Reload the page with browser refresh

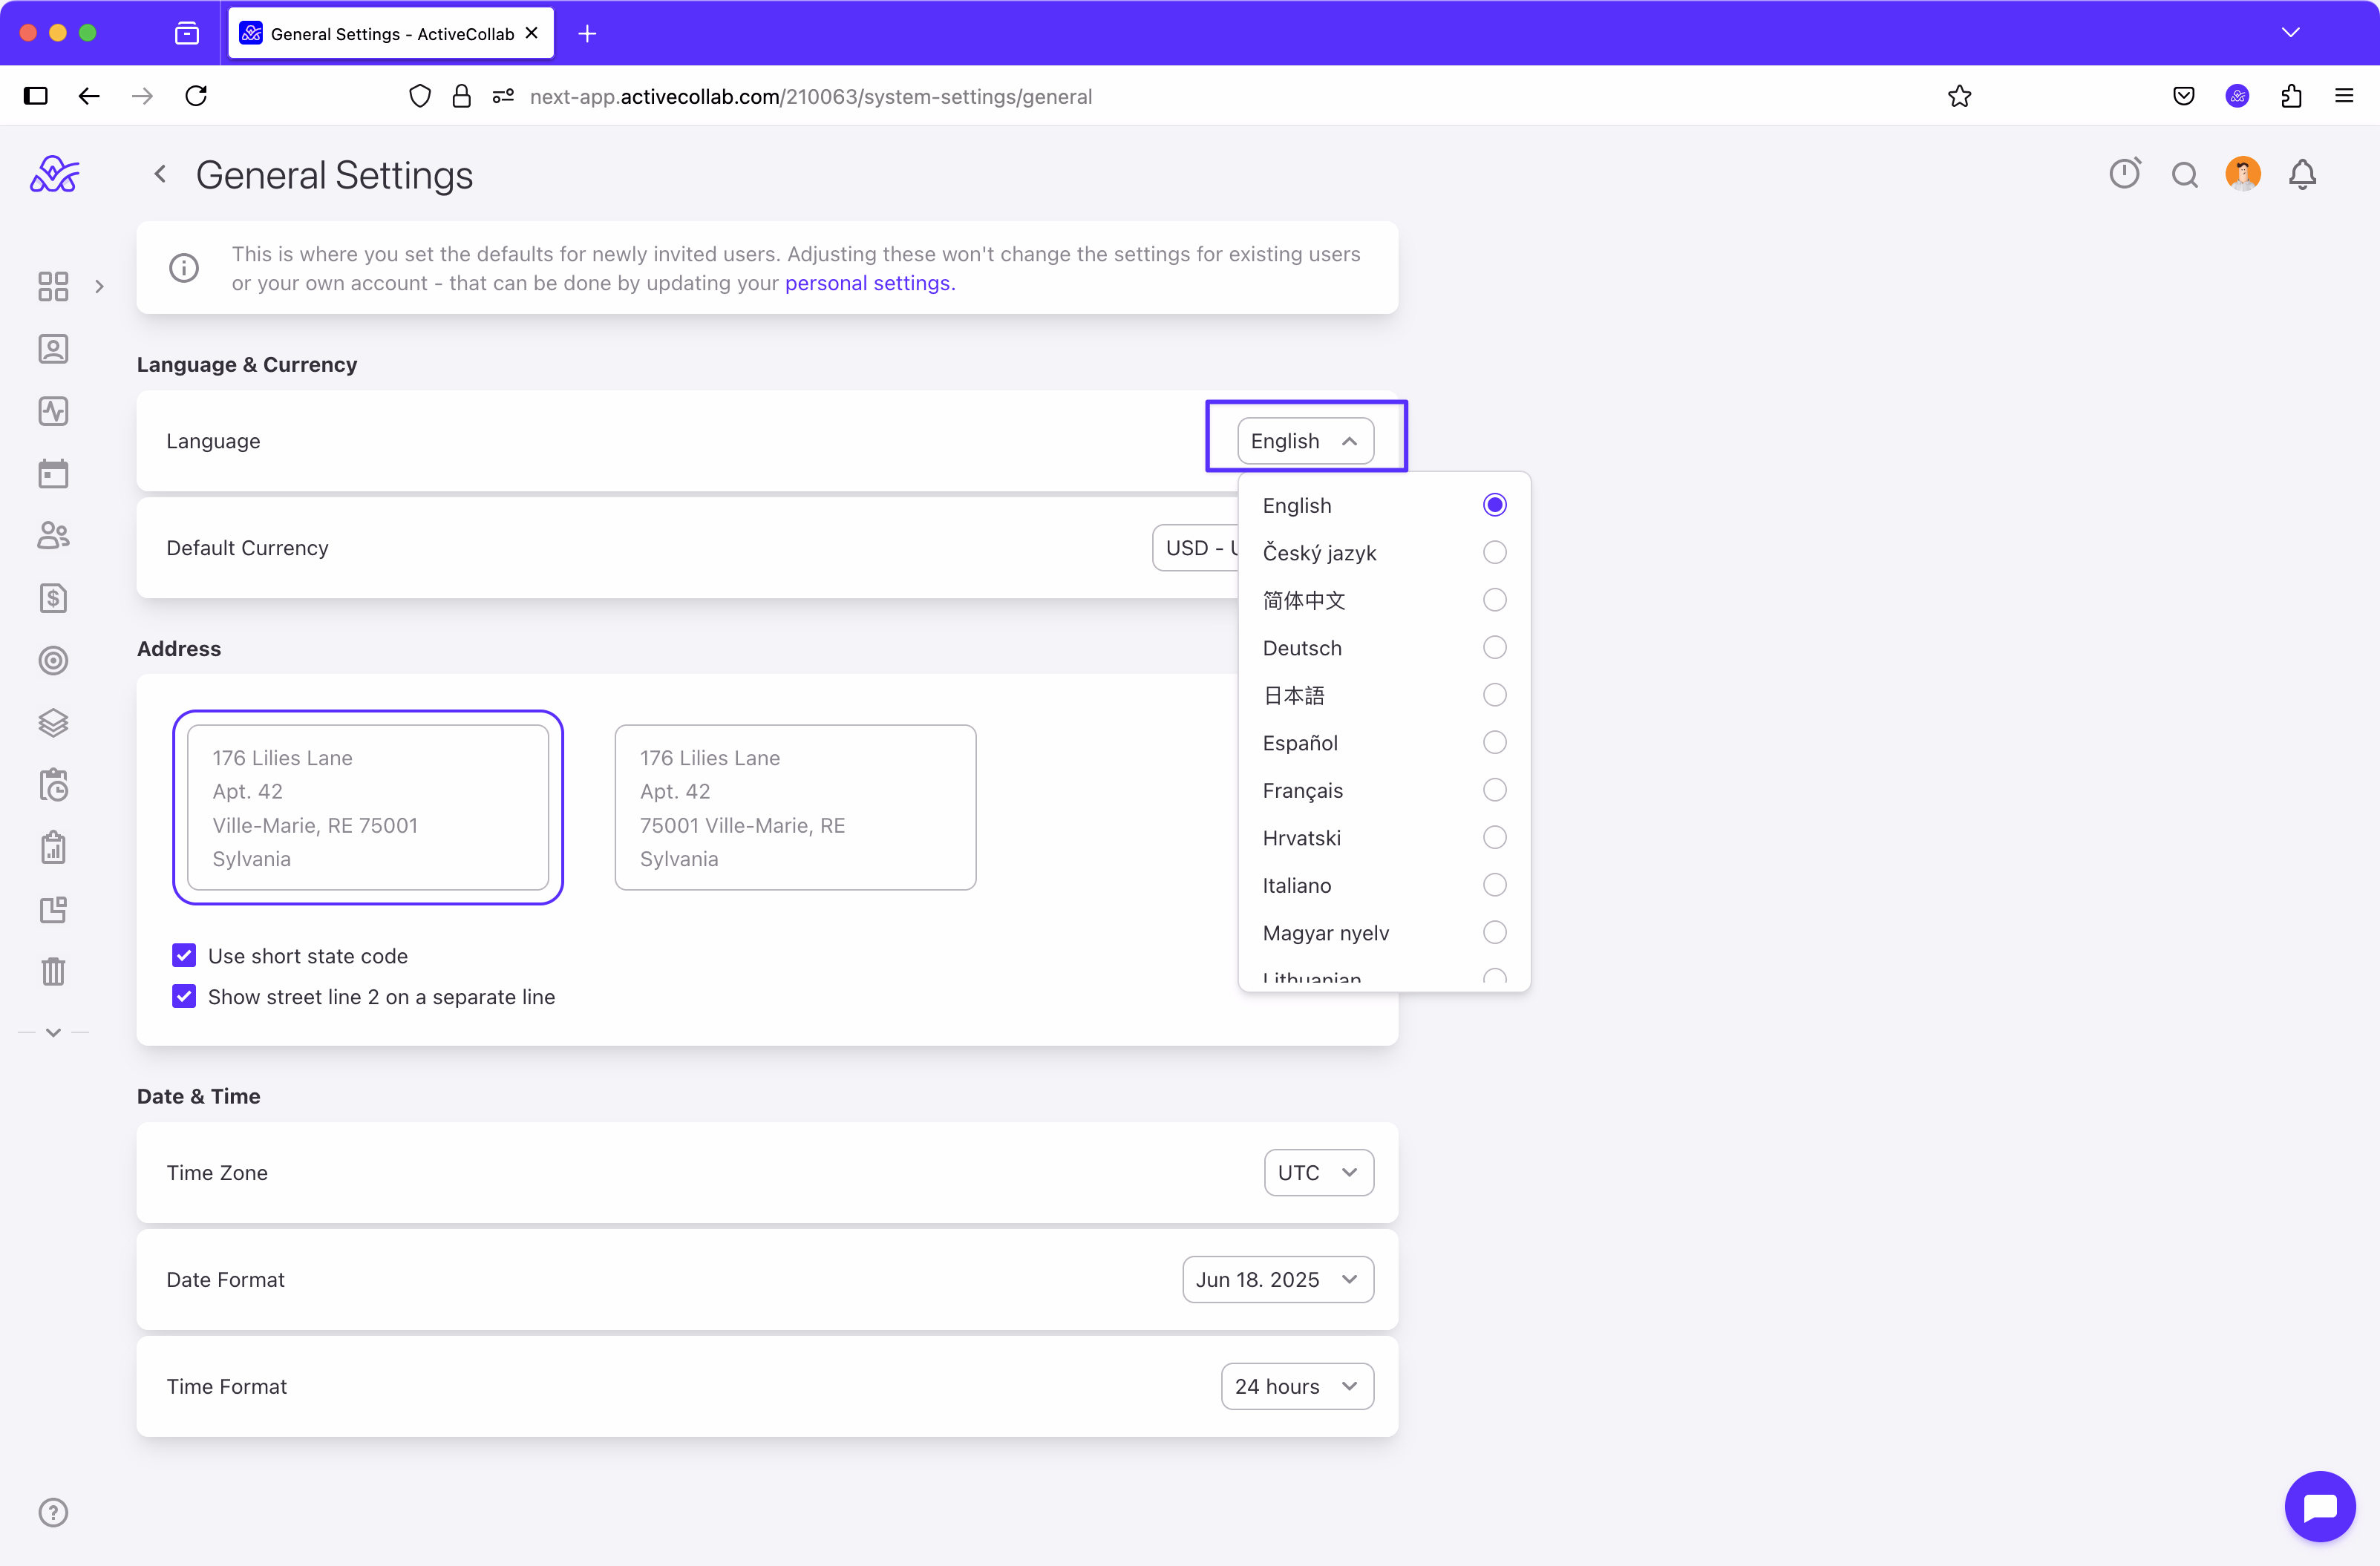196,96
